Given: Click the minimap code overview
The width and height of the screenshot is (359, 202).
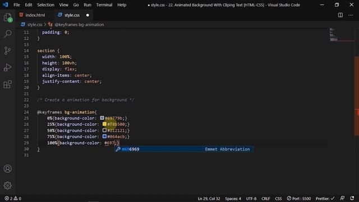Looking at the screenshot, I should tap(341, 35).
